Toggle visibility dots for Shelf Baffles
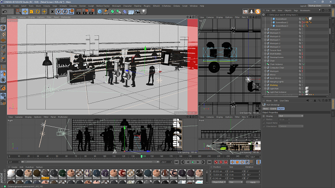Viewport: 335px width, 188px height. 302,54
